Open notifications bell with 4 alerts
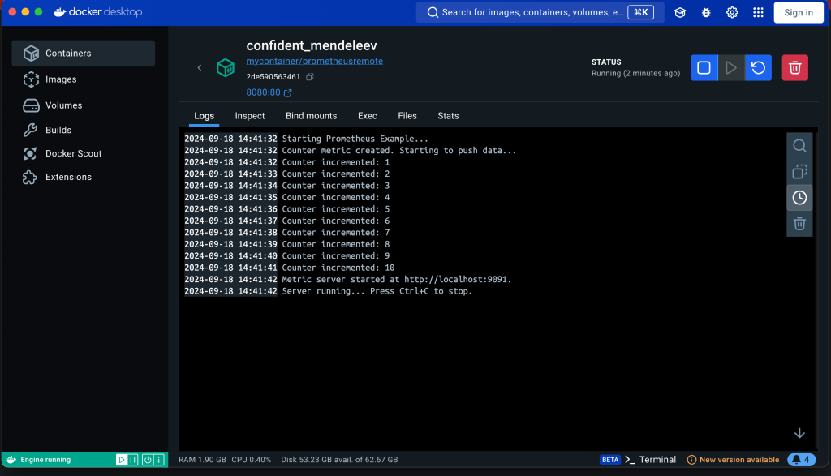The width and height of the screenshot is (831, 476). tap(801, 460)
